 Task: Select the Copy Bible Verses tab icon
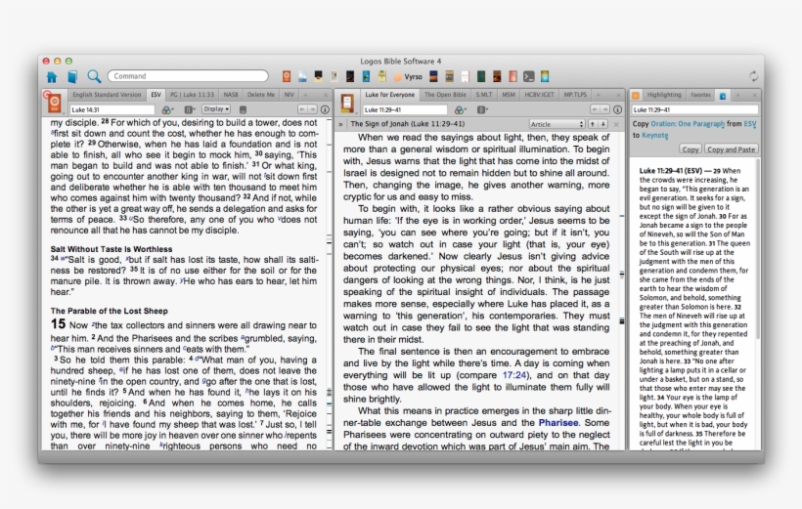[x=723, y=95]
